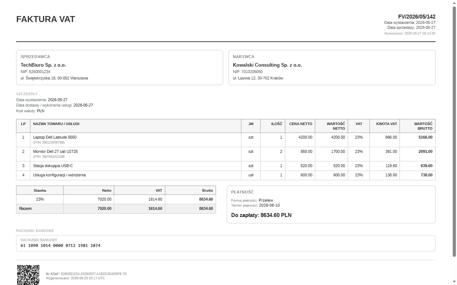The height and width of the screenshot is (285, 457).
Task: Select monitor gross value 2091.00
Action: click(x=426, y=151)
